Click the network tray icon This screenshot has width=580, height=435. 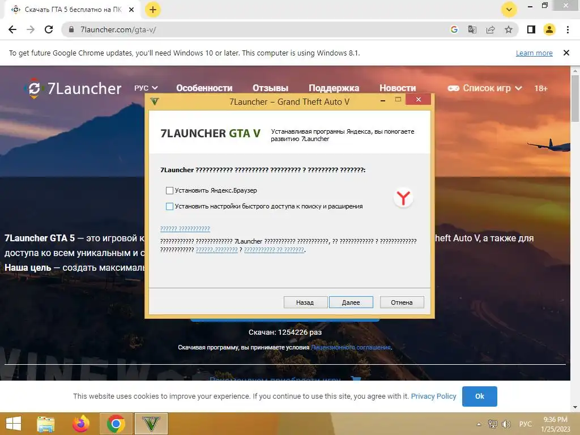(x=492, y=424)
